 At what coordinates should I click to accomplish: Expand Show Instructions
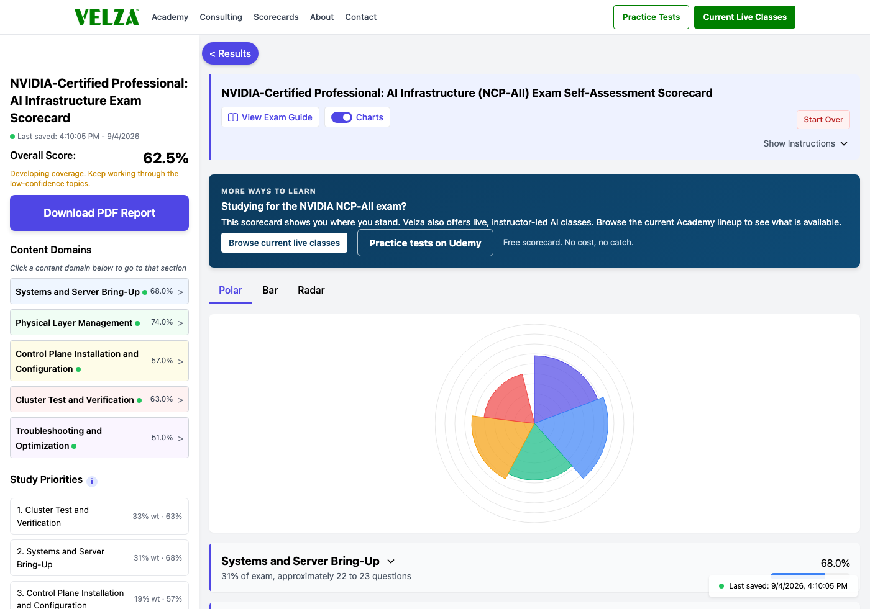pos(805,143)
